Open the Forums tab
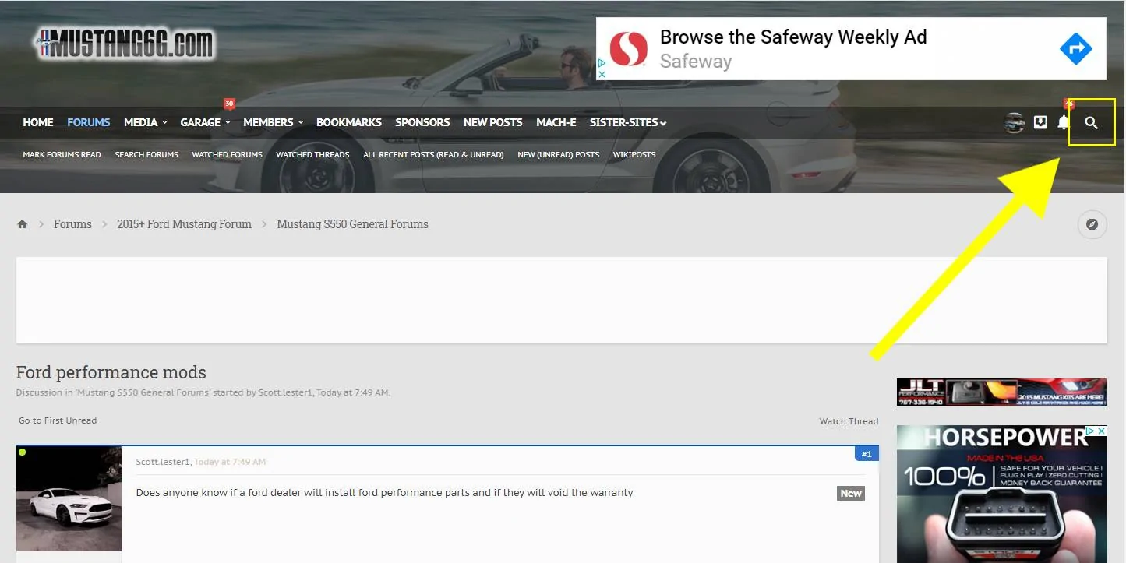This screenshot has width=1126, height=563. pos(89,122)
